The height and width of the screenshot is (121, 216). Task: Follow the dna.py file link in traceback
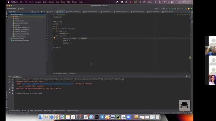coord(47,84)
